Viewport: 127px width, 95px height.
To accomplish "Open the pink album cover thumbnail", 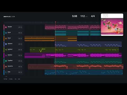I will (x=112, y=25).
